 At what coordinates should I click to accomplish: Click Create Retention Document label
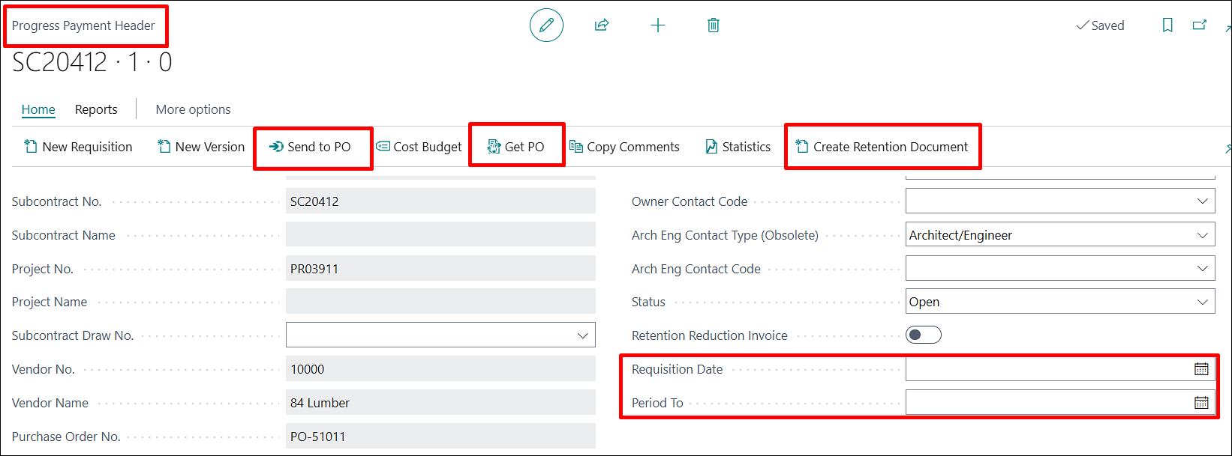(x=891, y=147)
